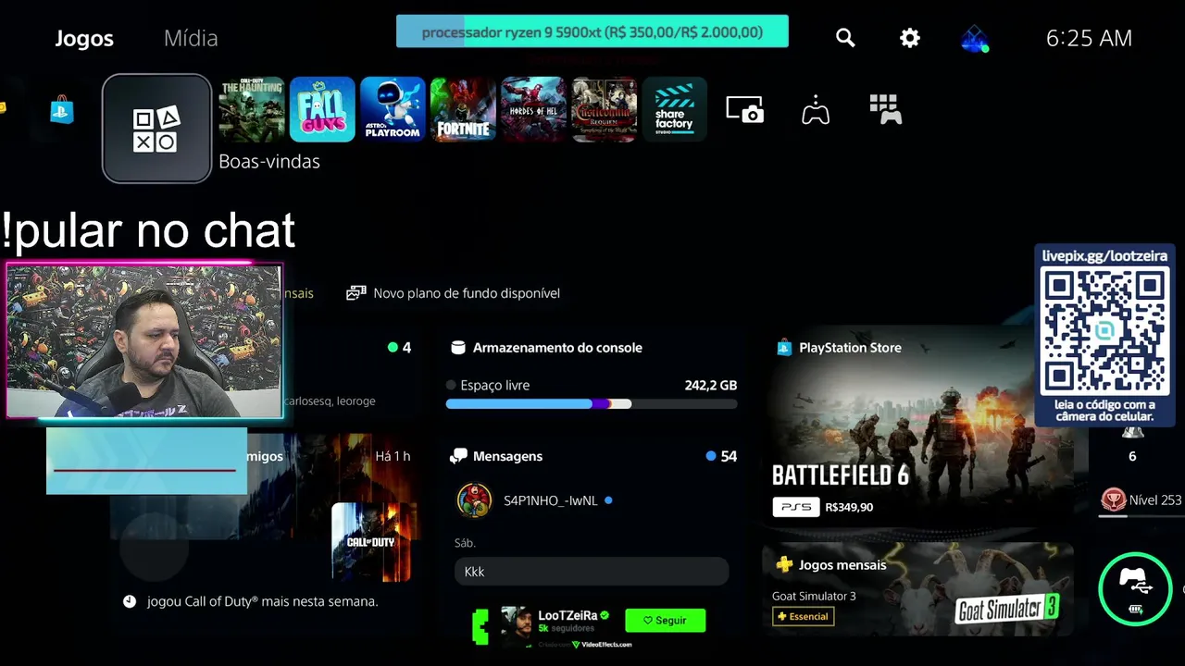
Task: Open the settings gear icon
Action: click(910, 38)
